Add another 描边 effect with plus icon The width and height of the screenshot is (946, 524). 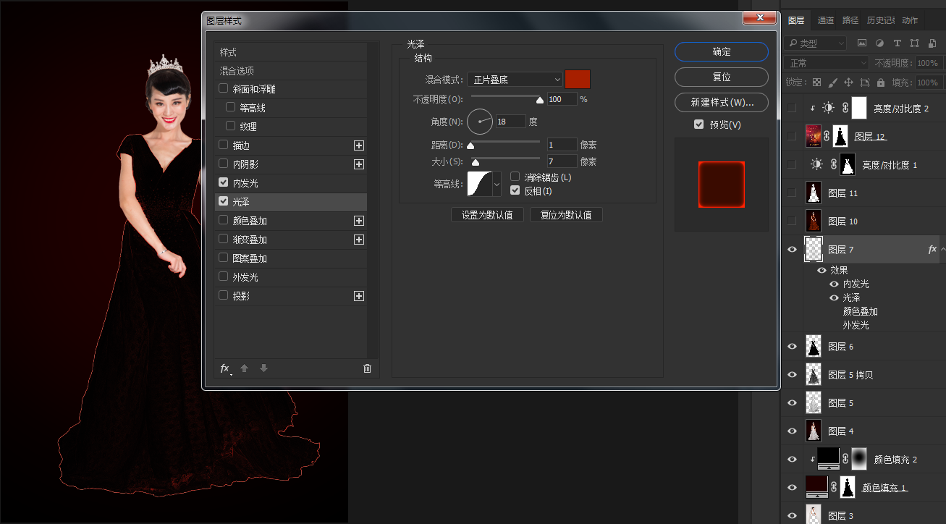pos(358,145)
